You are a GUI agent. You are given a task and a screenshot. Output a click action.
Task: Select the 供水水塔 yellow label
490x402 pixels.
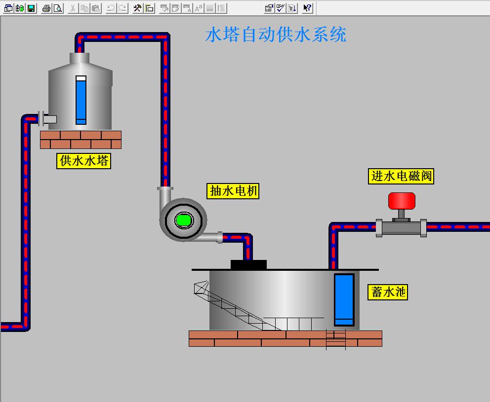[x=83, y=161]
